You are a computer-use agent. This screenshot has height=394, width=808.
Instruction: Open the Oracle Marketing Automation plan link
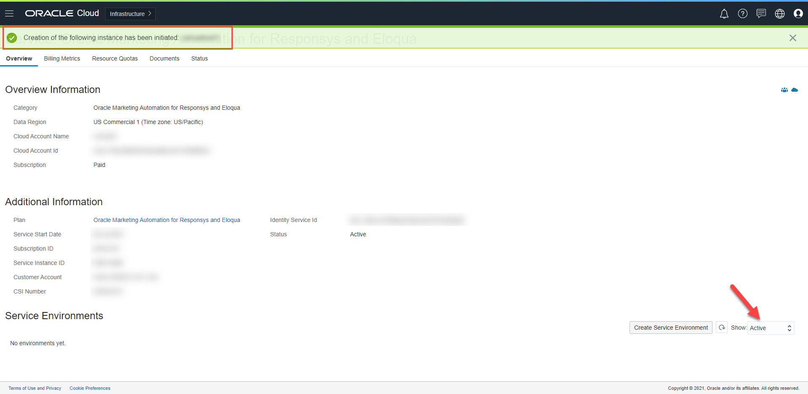pyautogui.click(x=167, y=220)
